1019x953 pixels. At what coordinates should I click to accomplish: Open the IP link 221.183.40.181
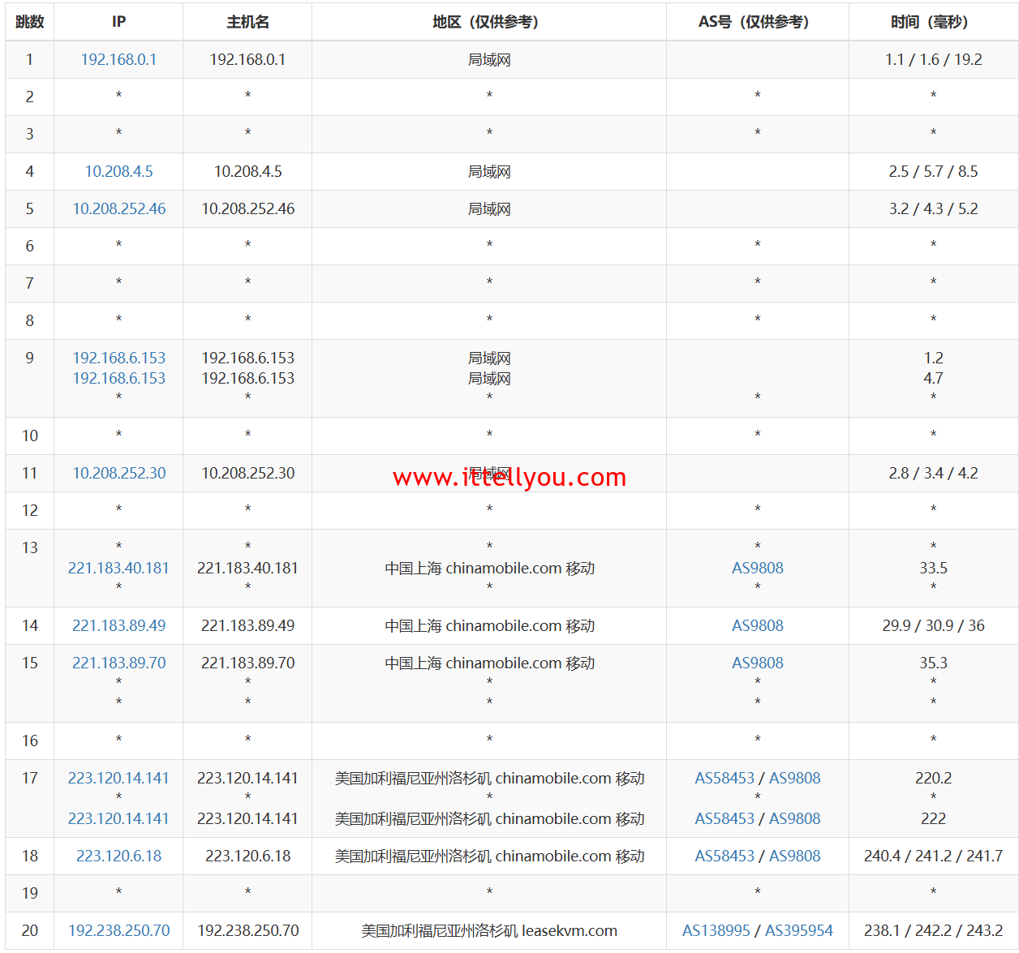pyautogui.click(x=118, y=568)
